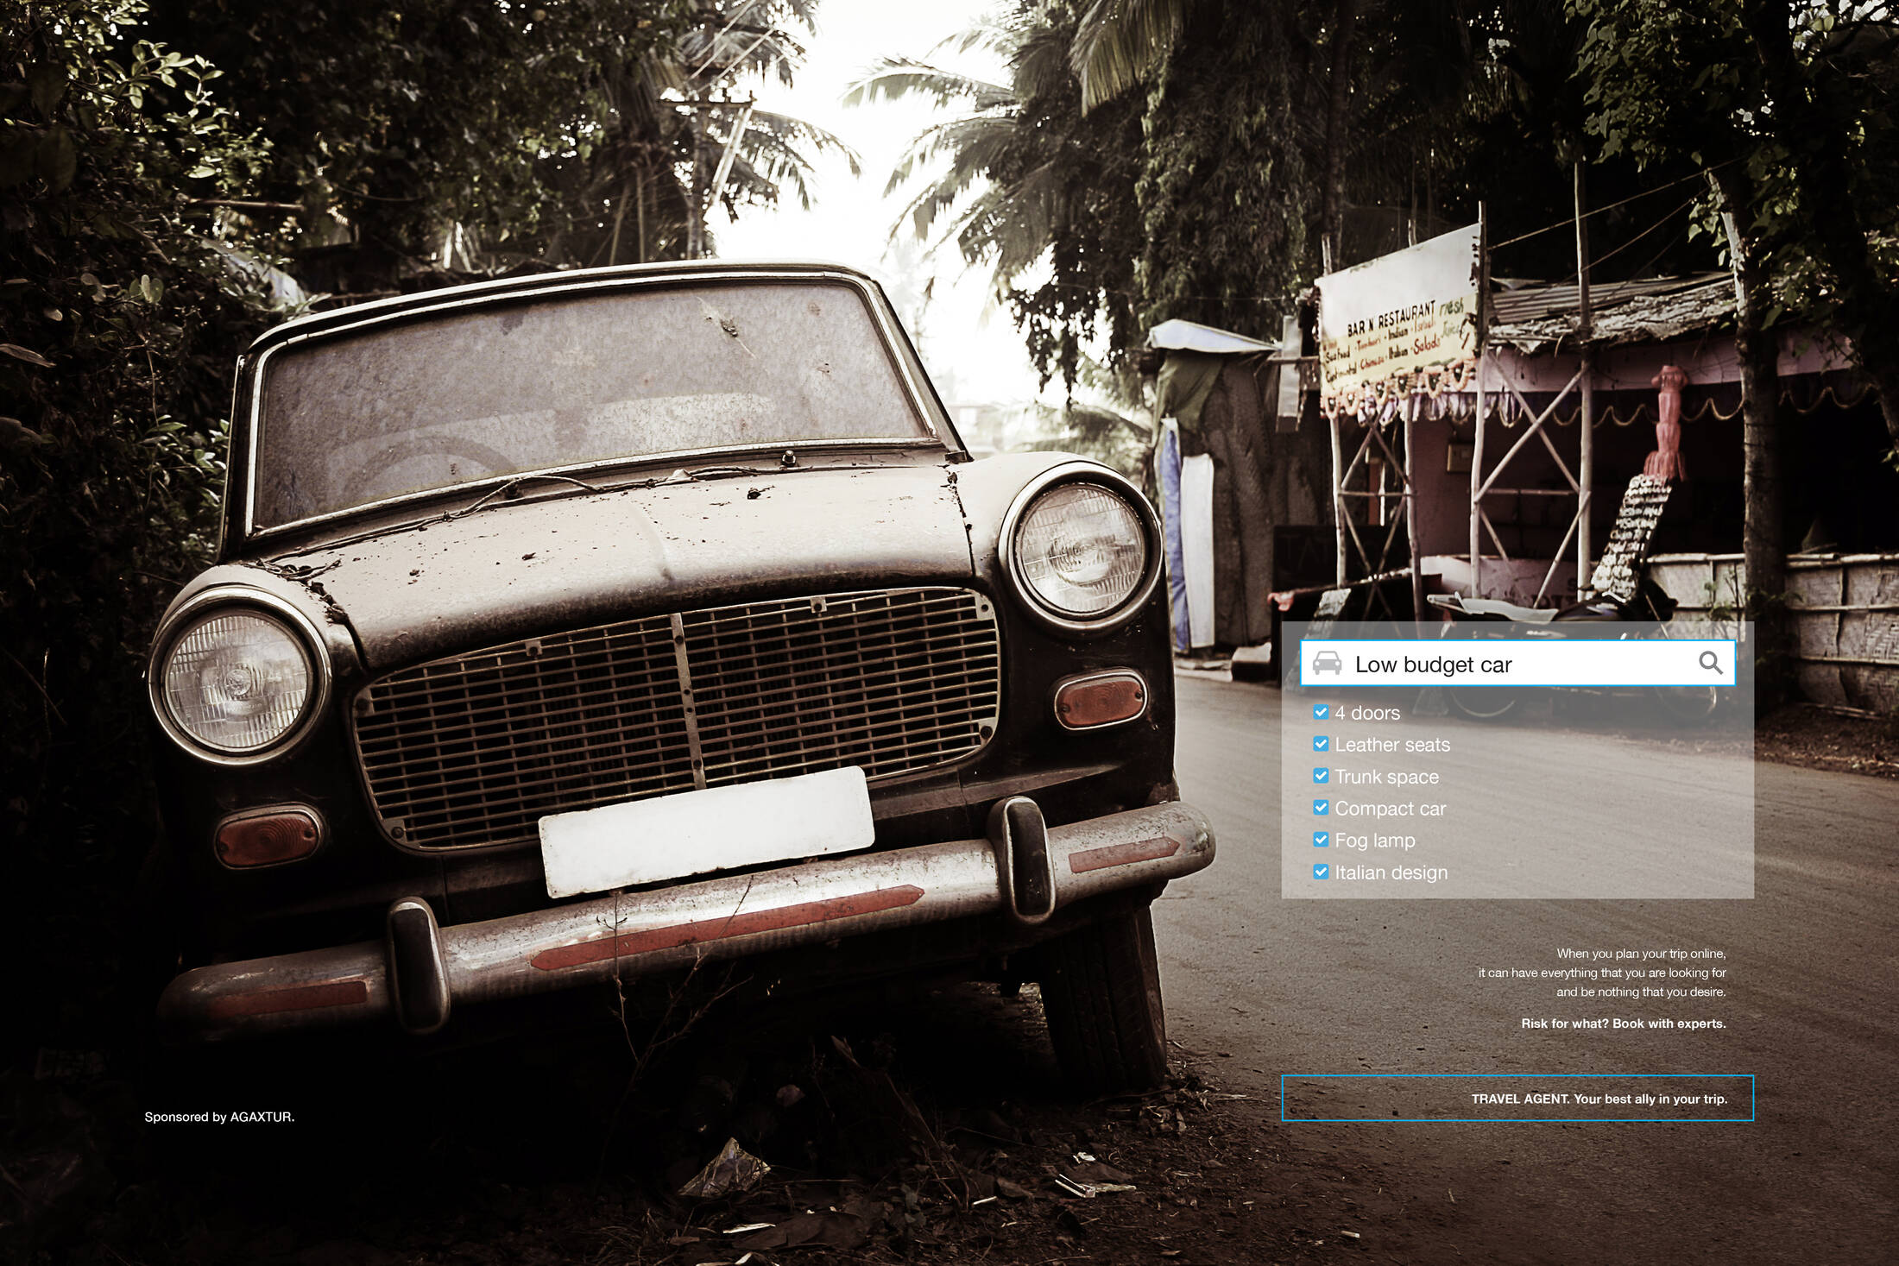Toggle the Trunk space checkbox
The height and width of the screenshot is (1266, 1899).
click(1321, 776)
